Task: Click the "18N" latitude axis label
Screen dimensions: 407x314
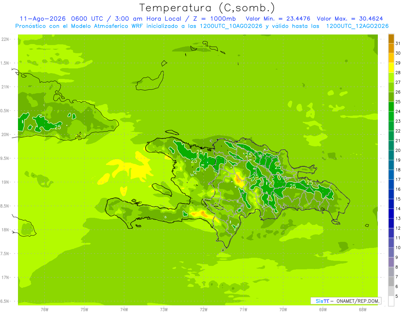Action: pos(5,230)
